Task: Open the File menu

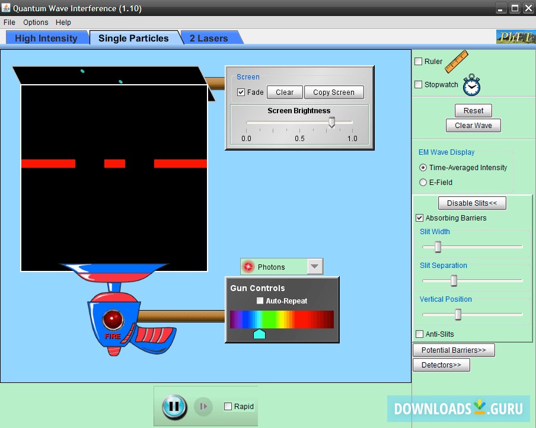Action: (x=9, y=22)
